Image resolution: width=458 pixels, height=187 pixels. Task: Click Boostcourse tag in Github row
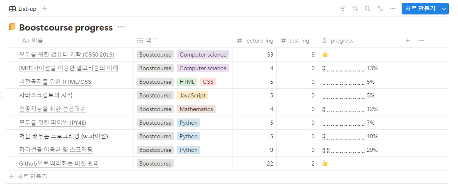click(x=155, y=164)
